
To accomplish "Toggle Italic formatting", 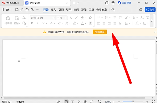I will click(x=38, y=23).
